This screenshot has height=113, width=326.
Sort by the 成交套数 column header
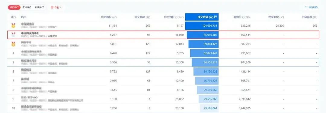click(142, 17)
